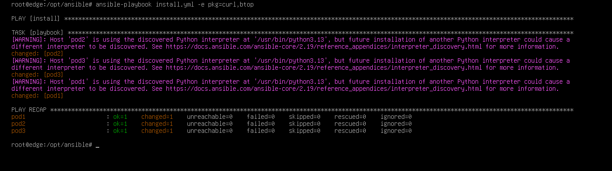Click the 'changed: [pod1]' result line
This screenshot has height=171, width=612.
pos(37,96)
